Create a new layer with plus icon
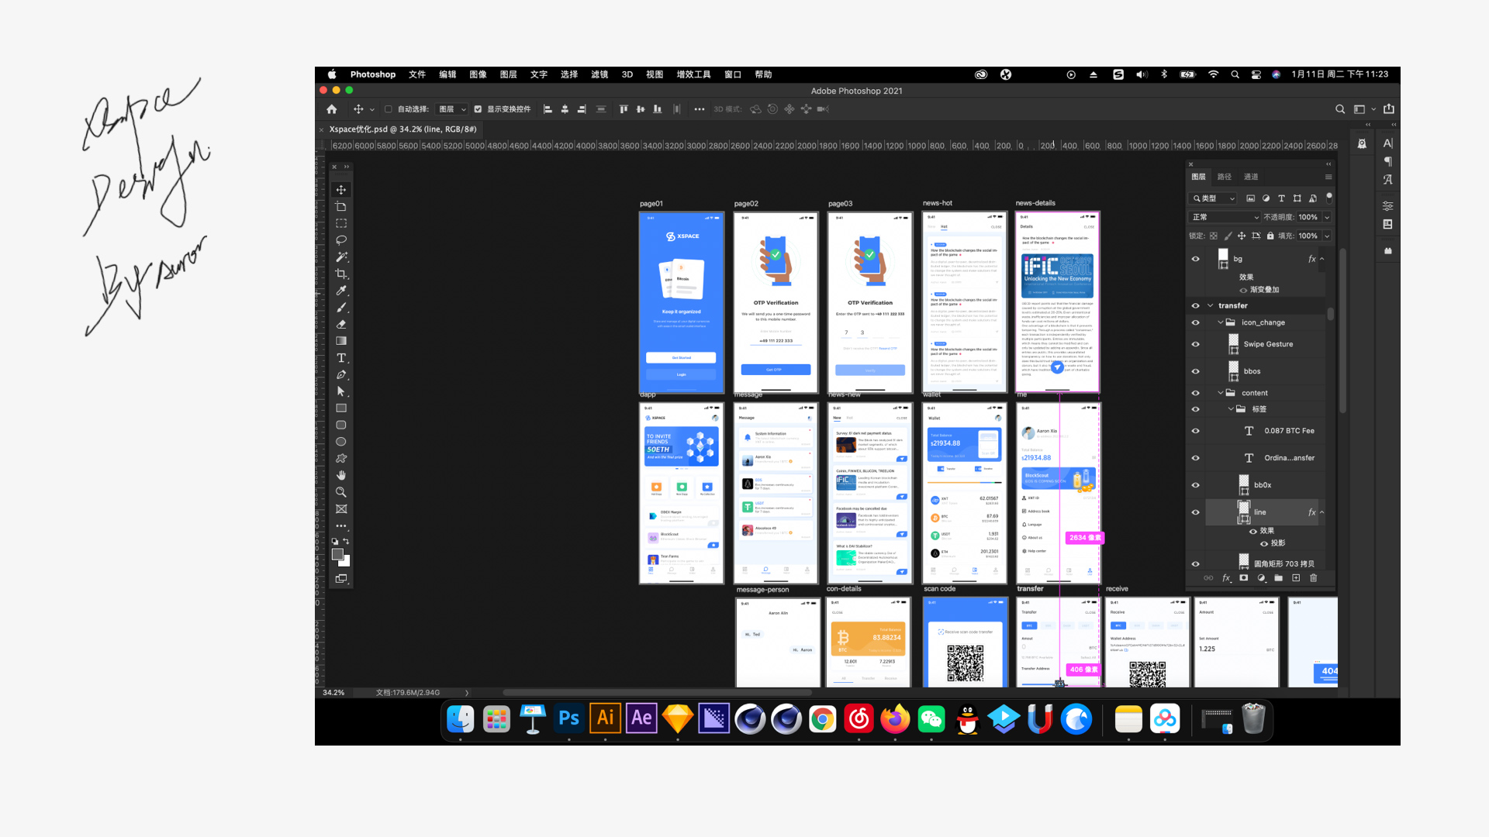This screenshot has height=837, width=1489. 1296,578
